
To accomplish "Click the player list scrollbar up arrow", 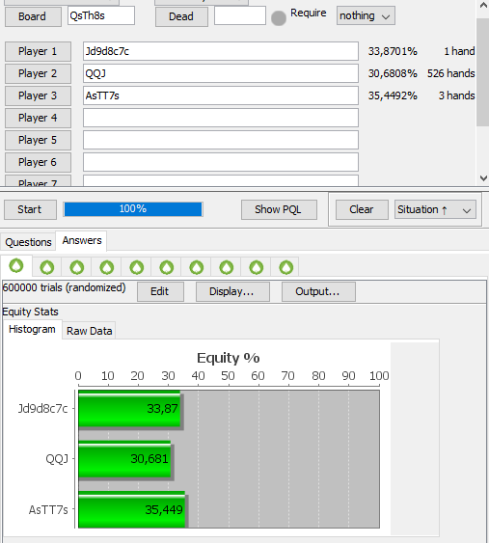I will 483,5.
